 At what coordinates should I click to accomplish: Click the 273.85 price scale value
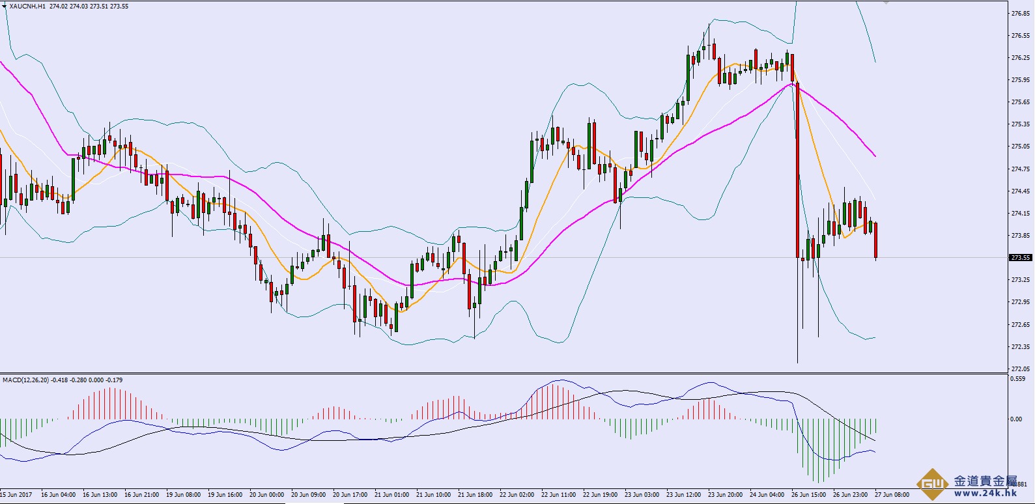click(x=1020, y=235)
